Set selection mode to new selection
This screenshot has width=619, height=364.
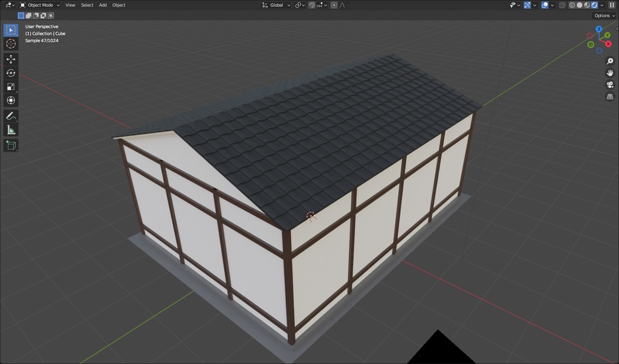tap(21, 15)
